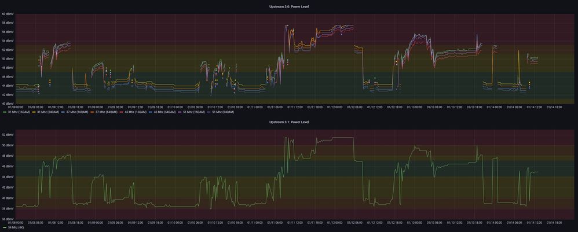Open the green color swatch of 54 Mhz (4K)
Viewport: 578px width, 232px height.
pos(5,227)
